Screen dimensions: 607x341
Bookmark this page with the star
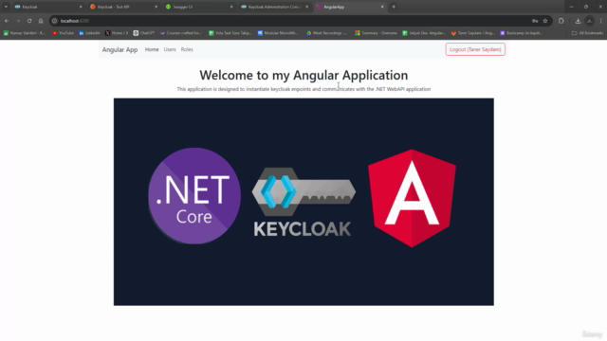tap(545, 21)
